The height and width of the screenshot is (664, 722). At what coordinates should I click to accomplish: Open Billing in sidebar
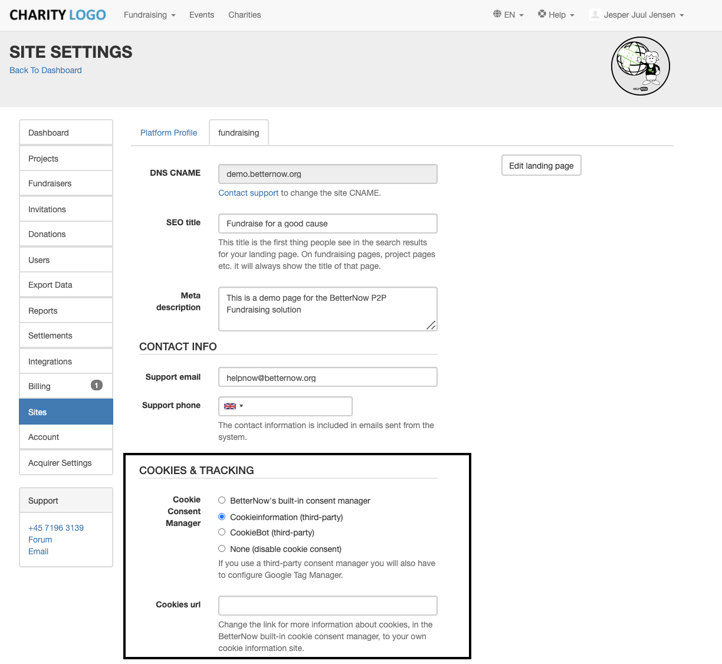pos(66,386)
